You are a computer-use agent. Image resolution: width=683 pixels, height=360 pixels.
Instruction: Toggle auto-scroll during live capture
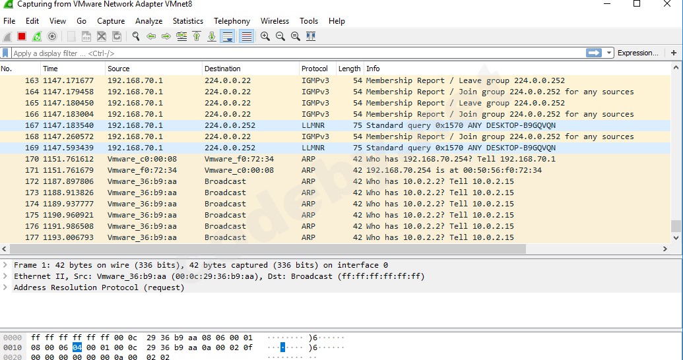228,36
